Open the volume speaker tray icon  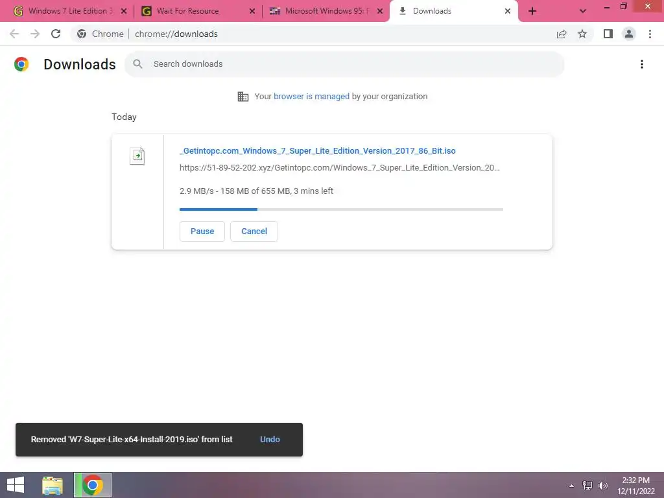pyautogui.click(x=603, y=485)
